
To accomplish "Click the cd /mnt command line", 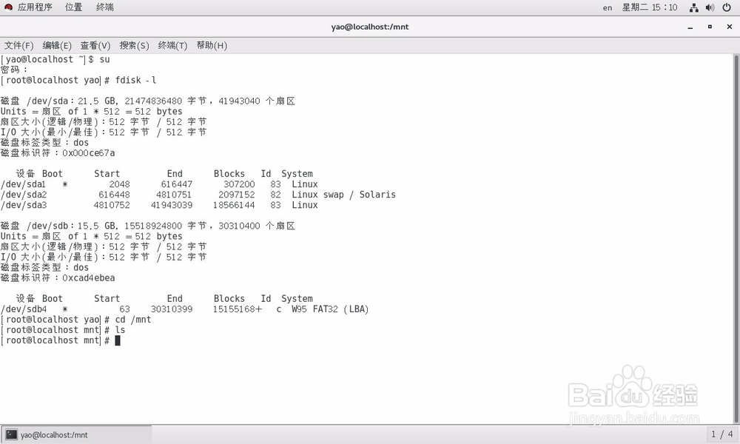I will point(76,320).
